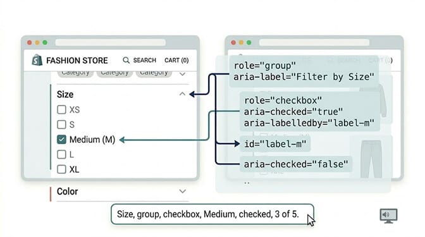This screenshot has width=425, height=237.
Task: Click the Color heading text
Action: [67, 191]
